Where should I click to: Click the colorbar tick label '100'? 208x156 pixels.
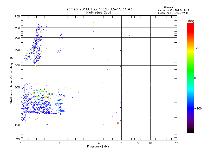(197, 48)
